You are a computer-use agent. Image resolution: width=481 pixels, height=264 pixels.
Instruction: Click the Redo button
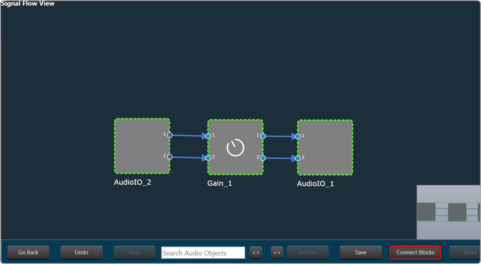click(x=135, y=252)
